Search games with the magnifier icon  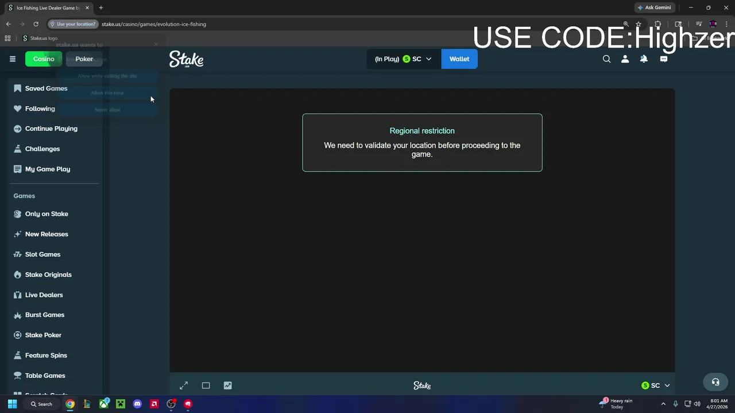(x=606, y=59)
